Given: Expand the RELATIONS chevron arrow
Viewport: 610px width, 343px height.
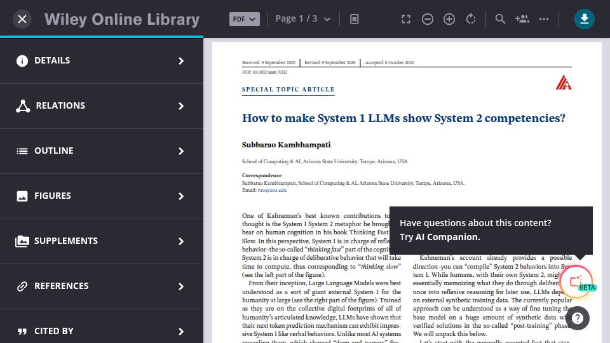Looking at the screenshot, I should coord(181,106).
